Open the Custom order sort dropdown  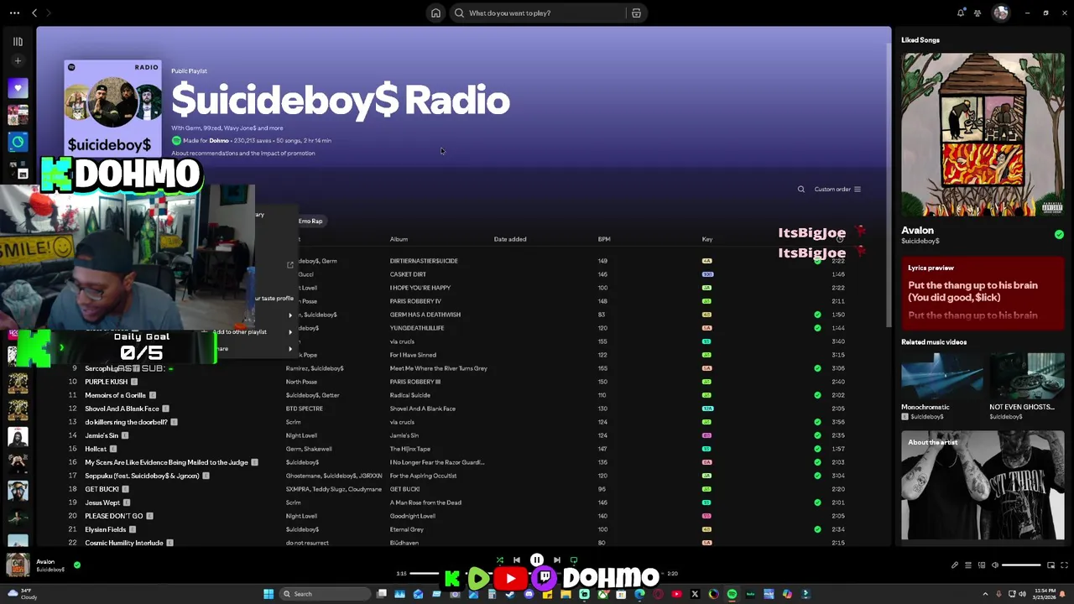837,189
